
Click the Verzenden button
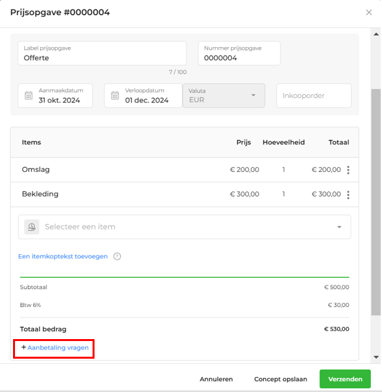point(345,379)
